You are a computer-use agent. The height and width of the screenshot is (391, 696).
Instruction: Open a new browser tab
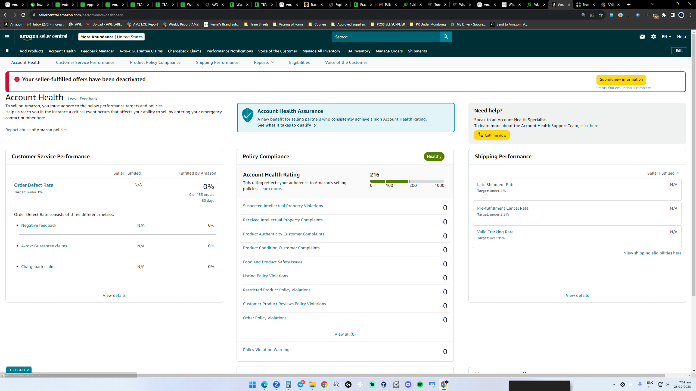point(629,5)
